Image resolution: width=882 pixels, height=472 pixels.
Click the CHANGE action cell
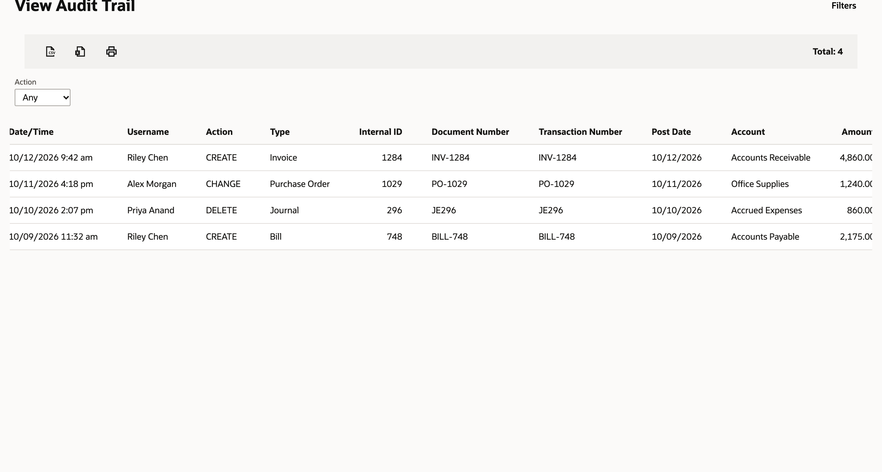(223, 184)
